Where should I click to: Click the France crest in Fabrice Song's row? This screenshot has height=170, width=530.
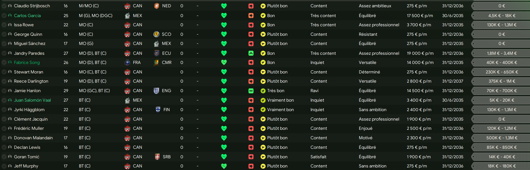click(128, 63)
